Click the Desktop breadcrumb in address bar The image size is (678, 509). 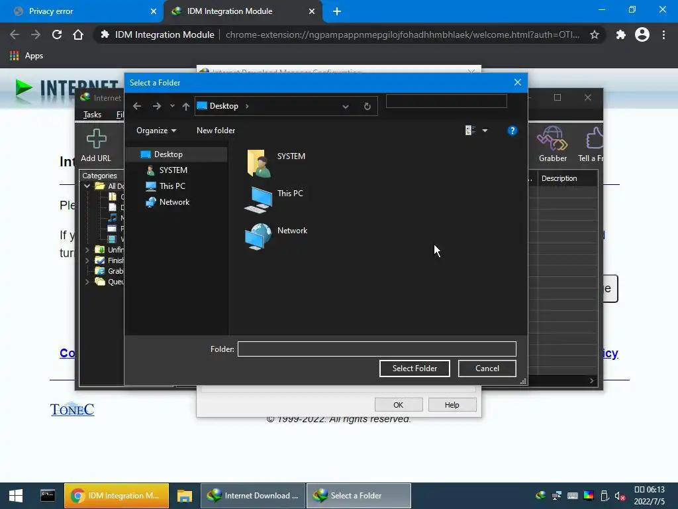point(224,106)
